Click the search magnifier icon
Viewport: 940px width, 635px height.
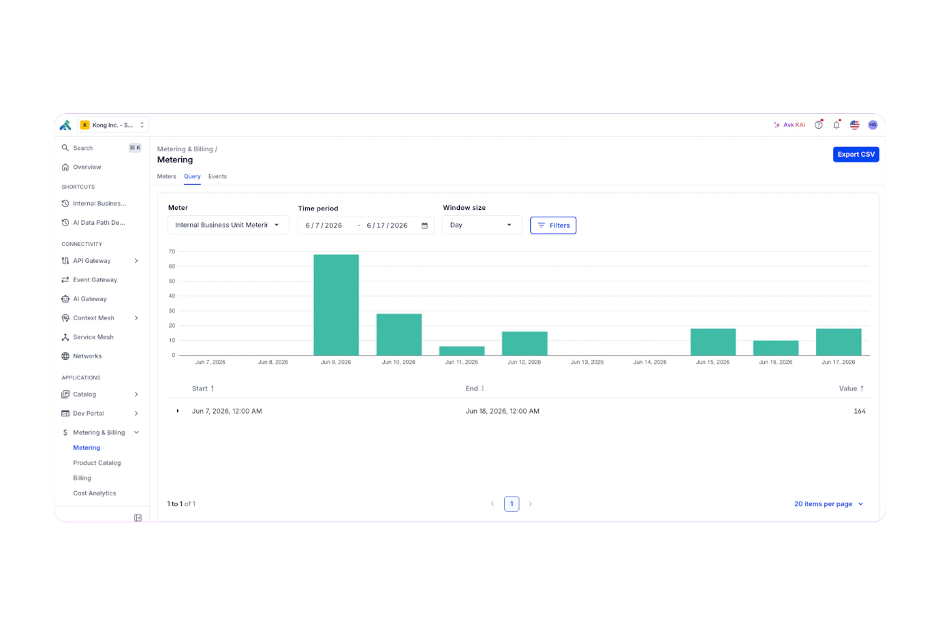coord(65,148)
